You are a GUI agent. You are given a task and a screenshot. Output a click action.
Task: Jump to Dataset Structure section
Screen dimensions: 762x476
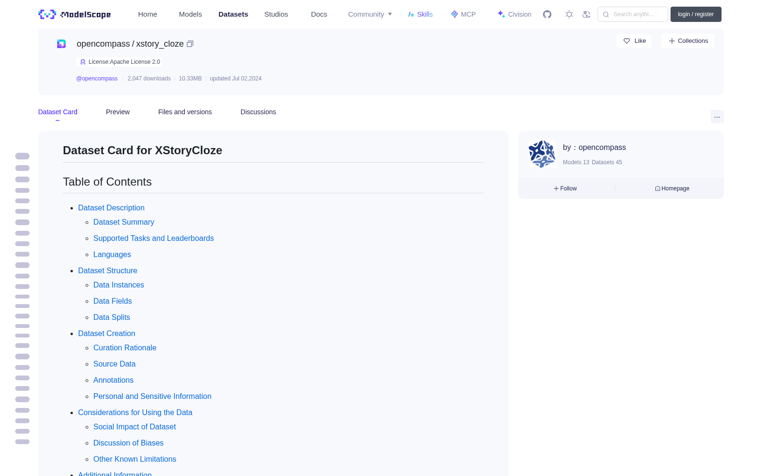pos(108,270)
